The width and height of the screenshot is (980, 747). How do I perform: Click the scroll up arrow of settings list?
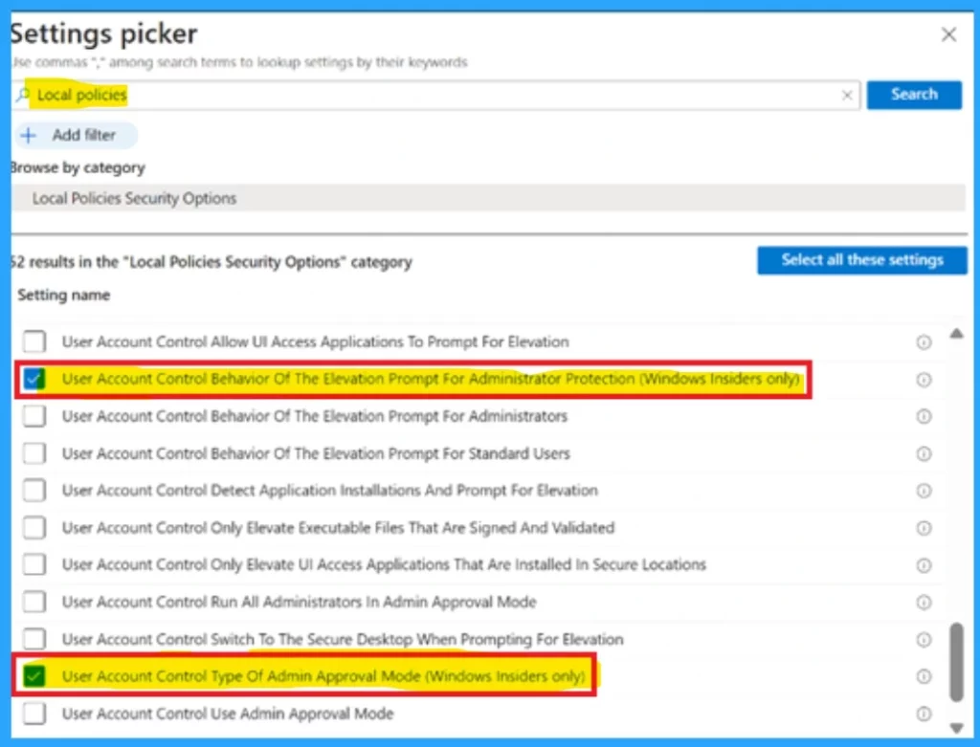pos(956,334)
